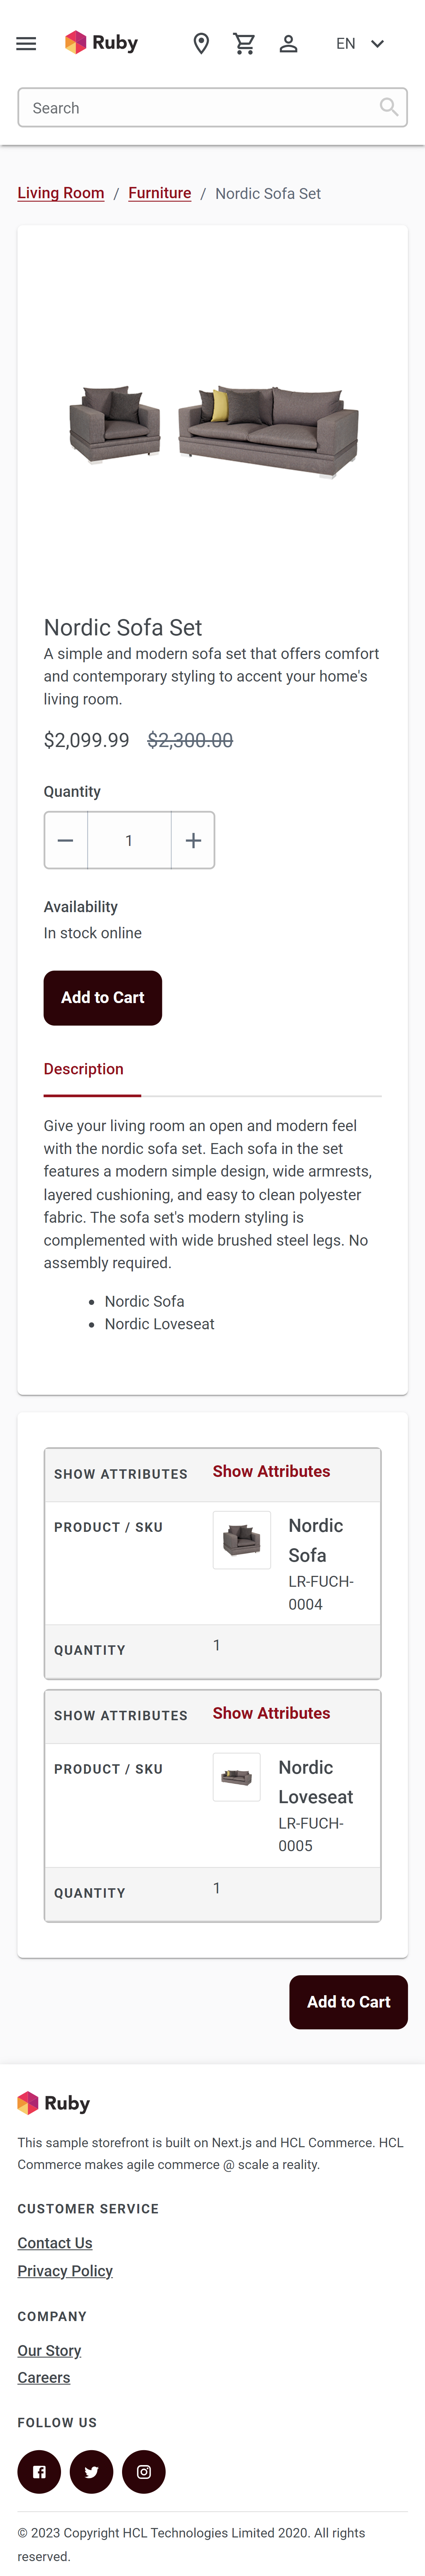Decrease quantity with minus button
The width and height of the screenshot is (425, 2576).
[x=66, y=840]
